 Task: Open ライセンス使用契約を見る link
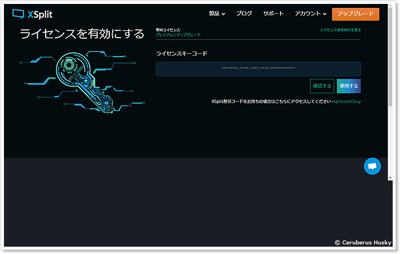point(340,30)
